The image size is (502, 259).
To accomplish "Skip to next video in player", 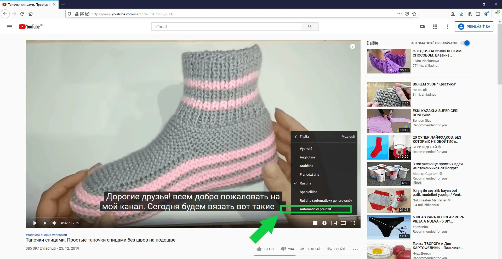I will (x=46, y=223).
